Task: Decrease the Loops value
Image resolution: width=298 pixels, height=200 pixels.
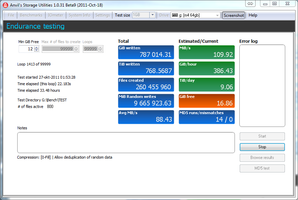Action: pyautogui.click(x=100, y=50)
